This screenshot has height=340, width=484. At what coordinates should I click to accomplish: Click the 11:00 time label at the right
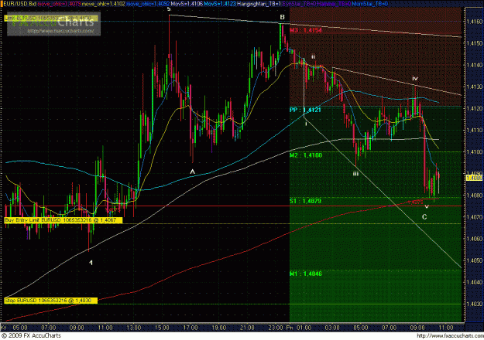coord(446,328)
